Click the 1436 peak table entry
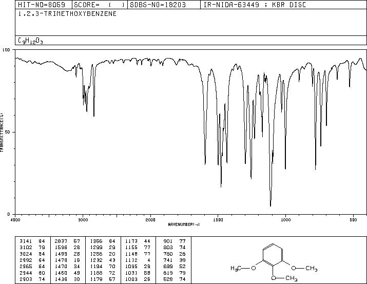The width and height of the screenshot is (367, 284). tap(67, 279)
